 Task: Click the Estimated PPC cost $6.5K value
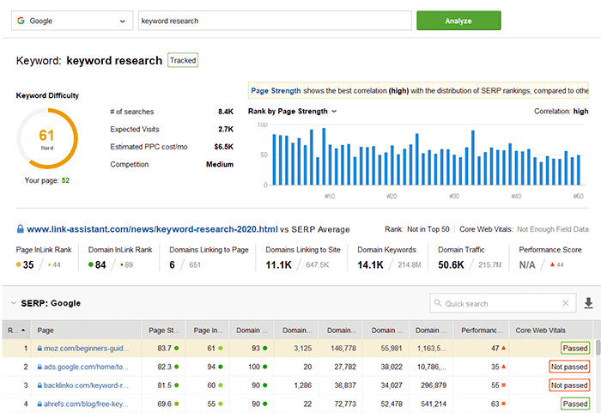coord(224,147)
